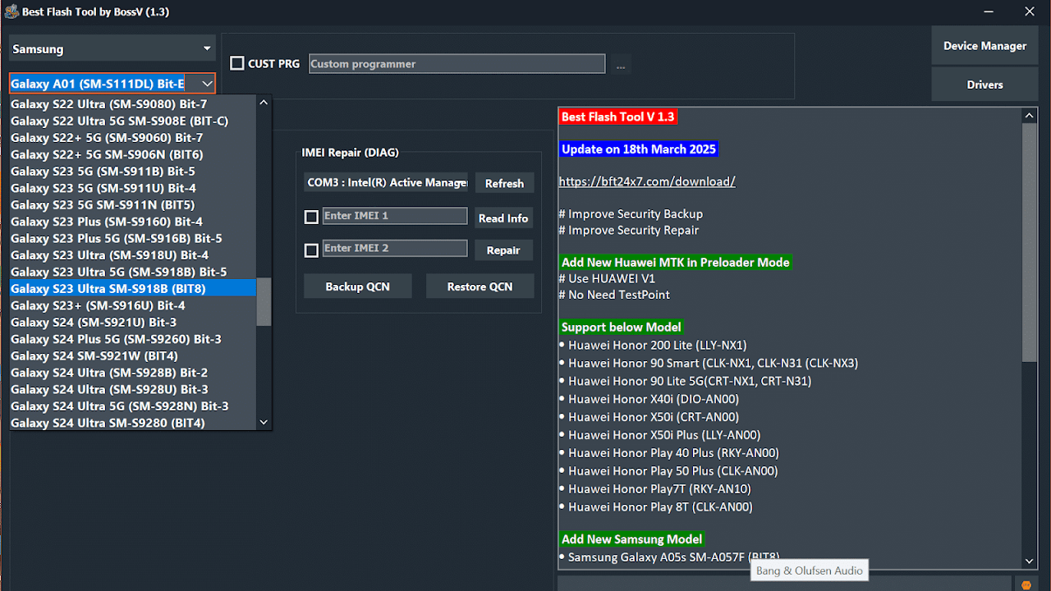
Task: Click Restore QCN
Action: (x=480, y=286)
